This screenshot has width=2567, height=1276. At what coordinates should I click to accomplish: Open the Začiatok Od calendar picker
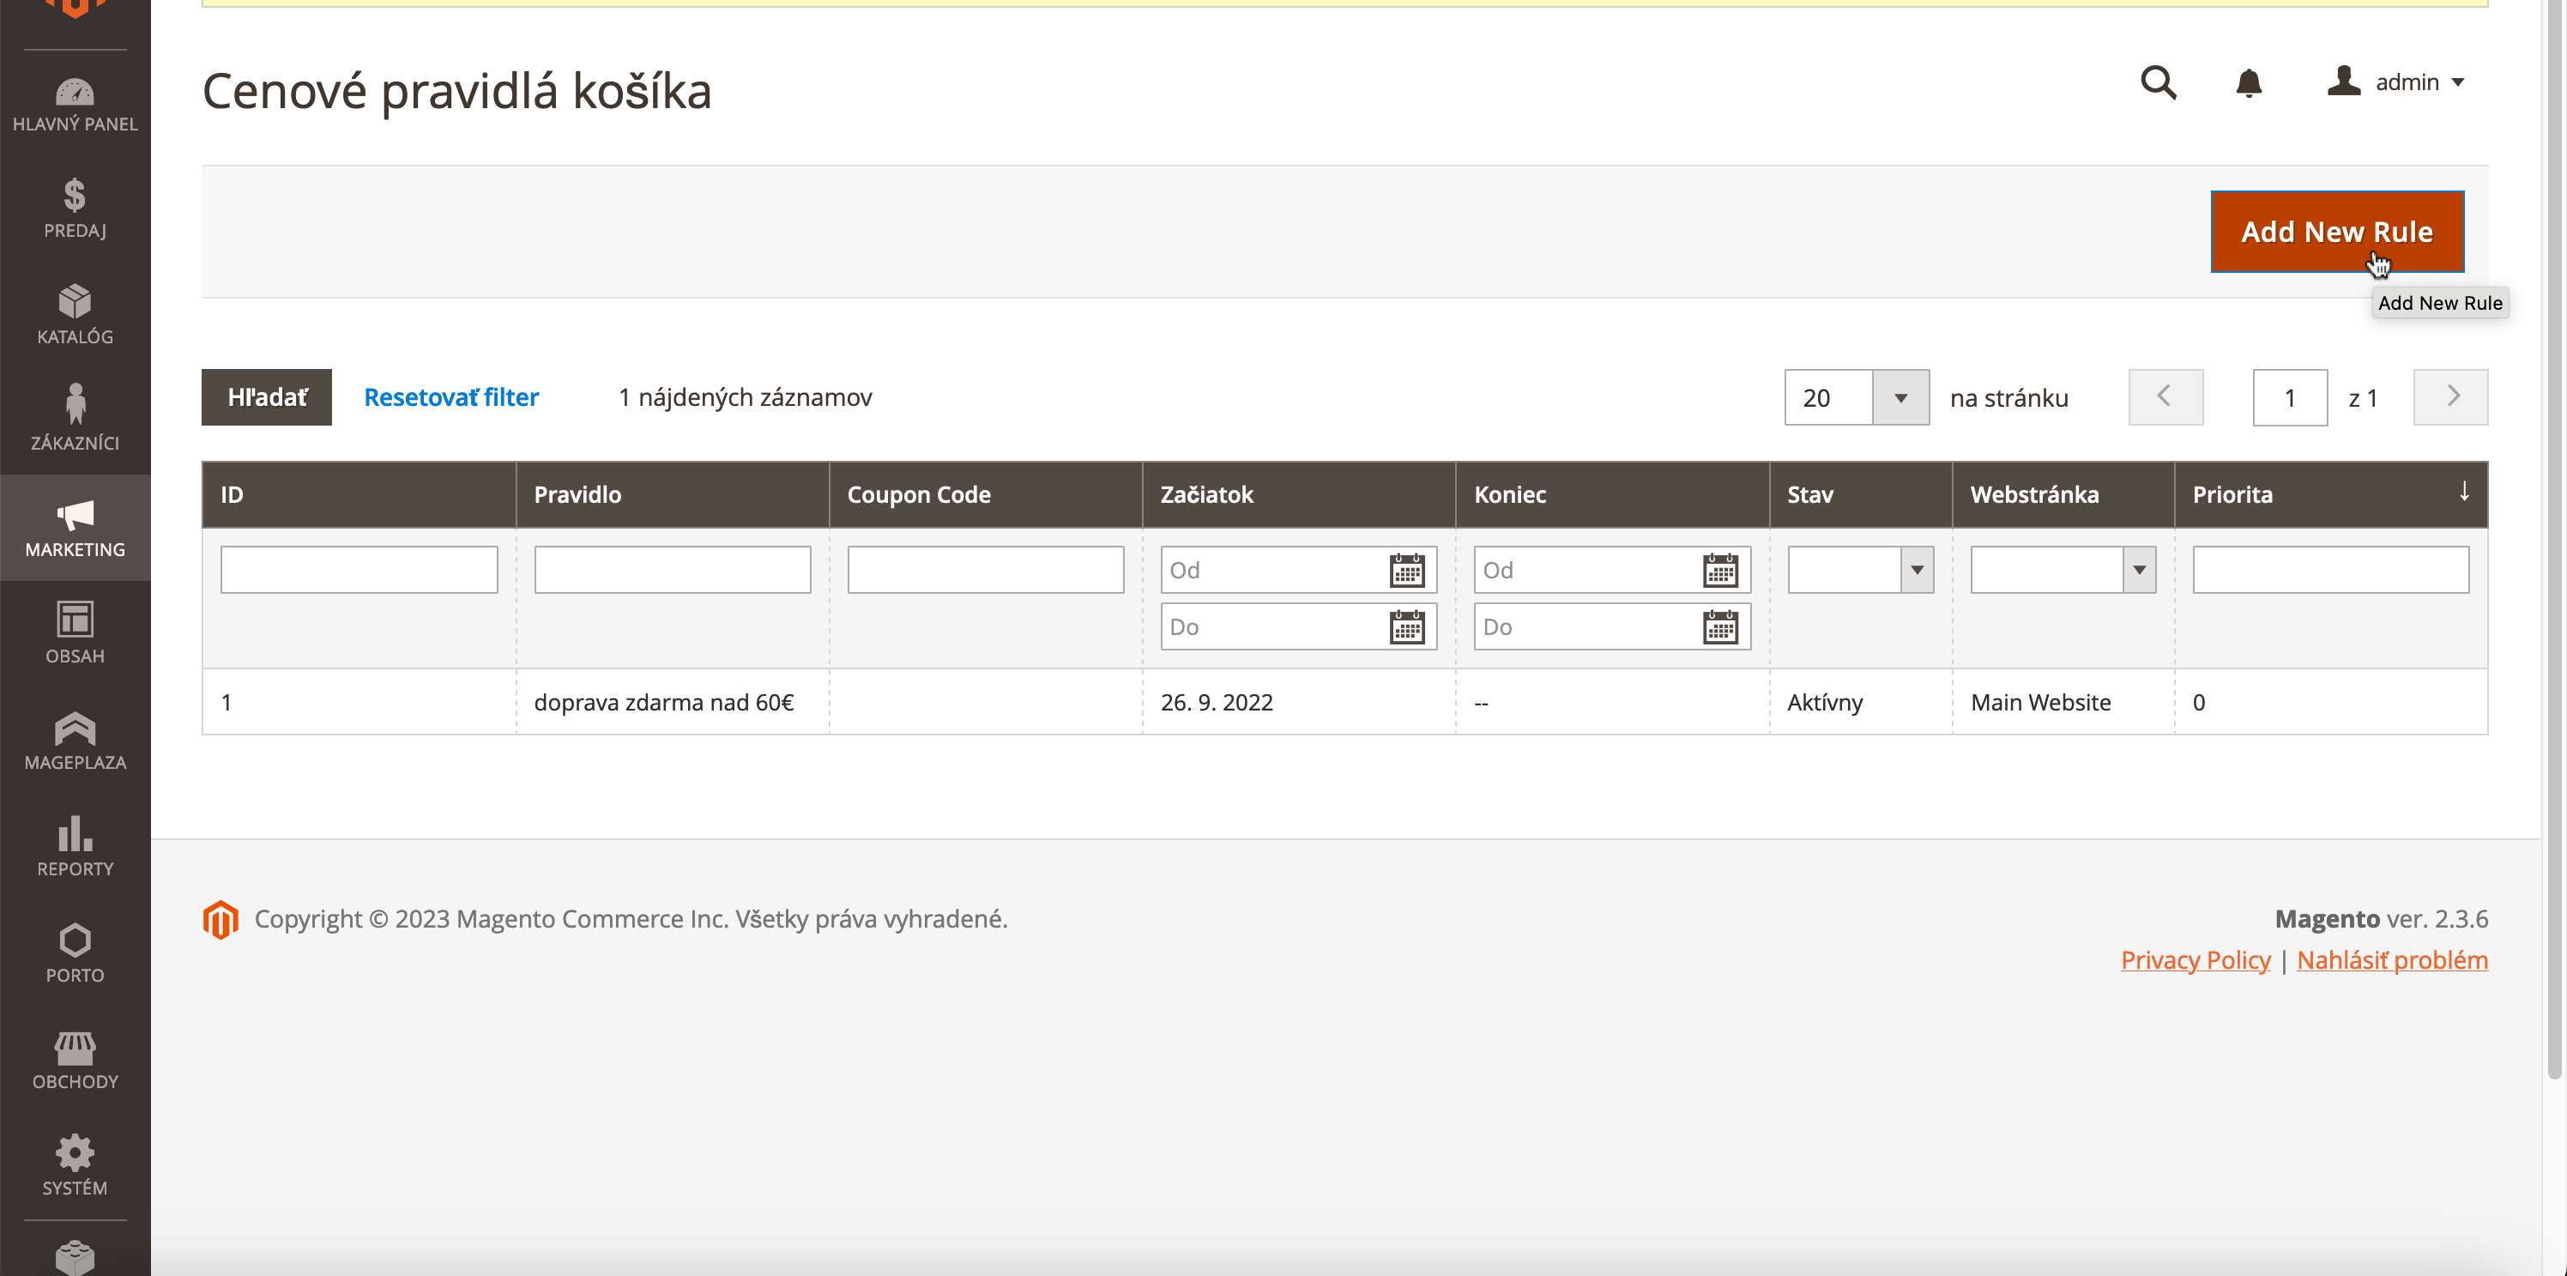(1406, 571)
